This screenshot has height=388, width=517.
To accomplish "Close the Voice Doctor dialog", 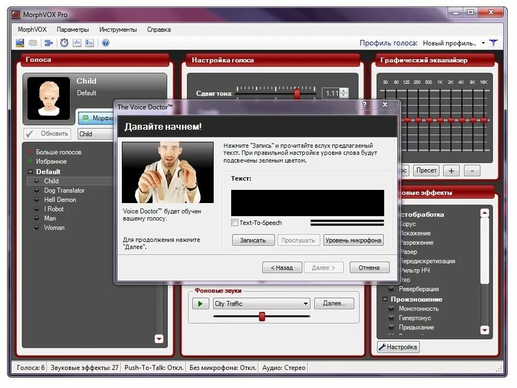I will point(385,105).
